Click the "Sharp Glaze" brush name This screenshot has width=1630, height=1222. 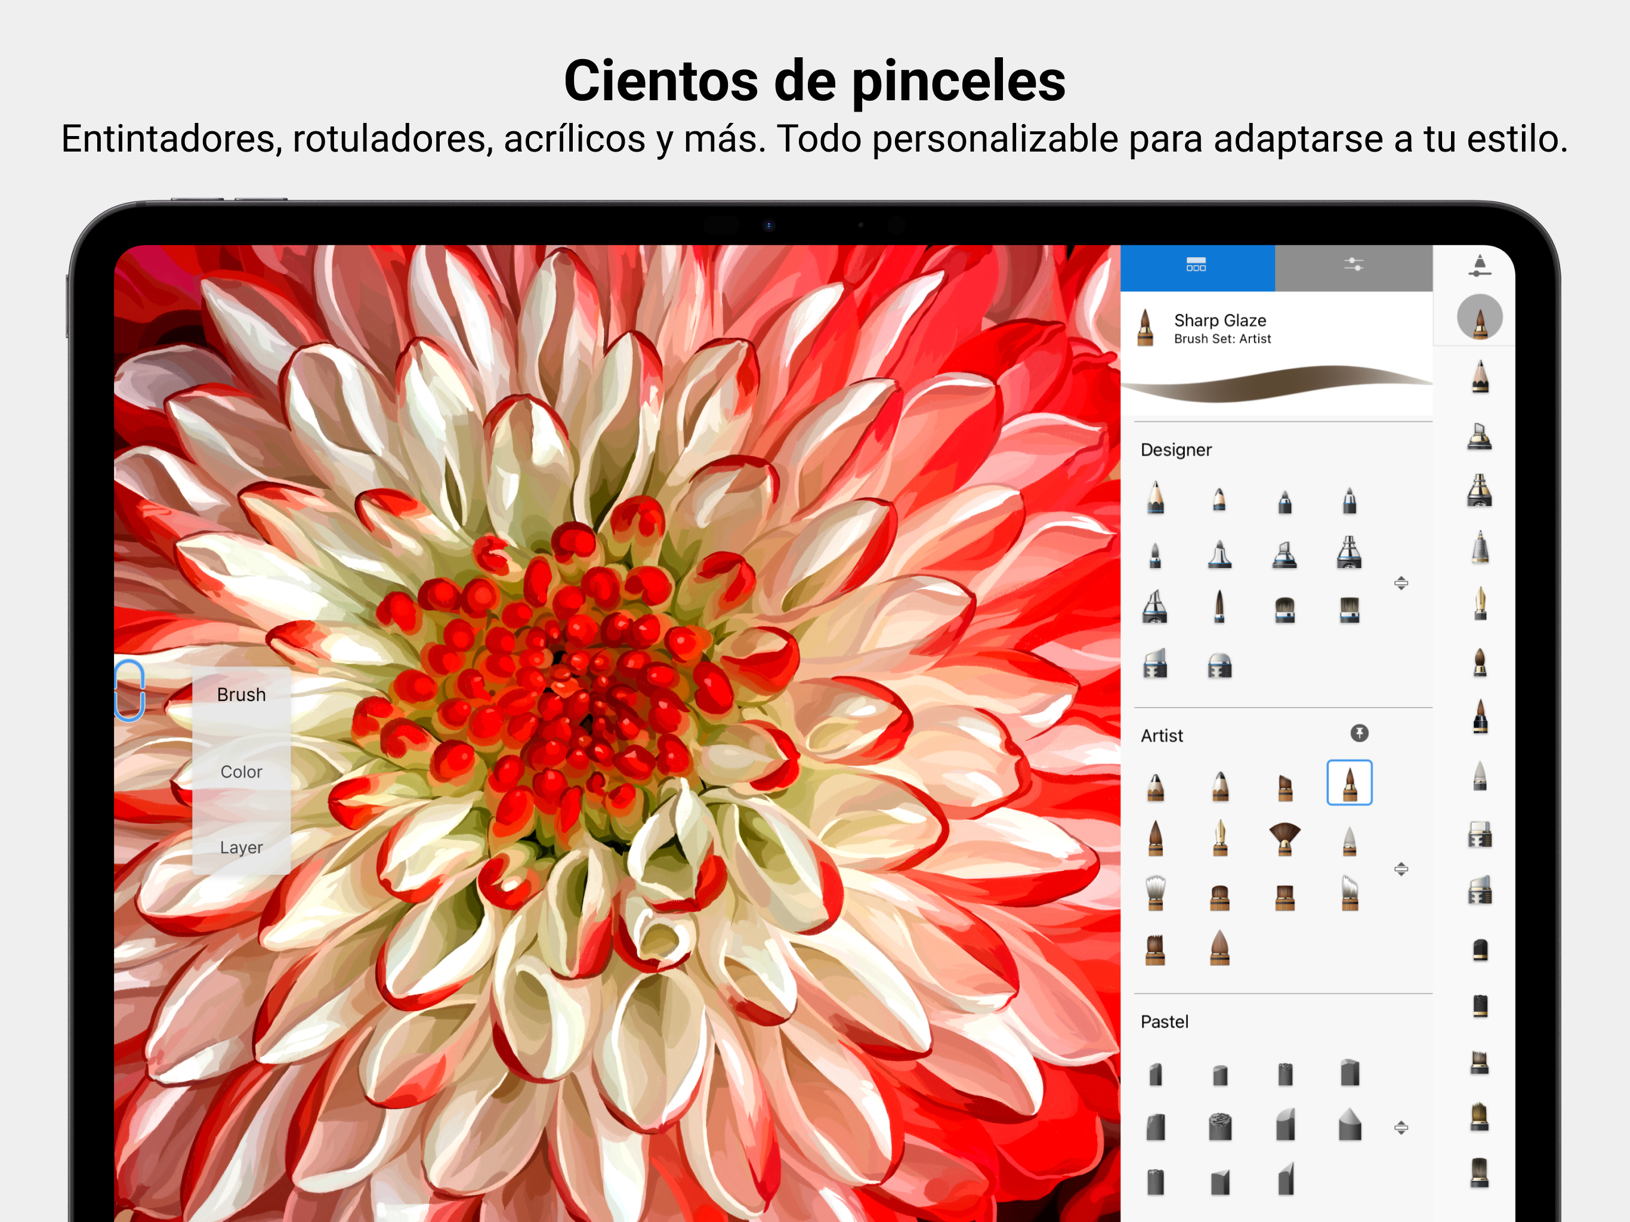(1220, 320)
